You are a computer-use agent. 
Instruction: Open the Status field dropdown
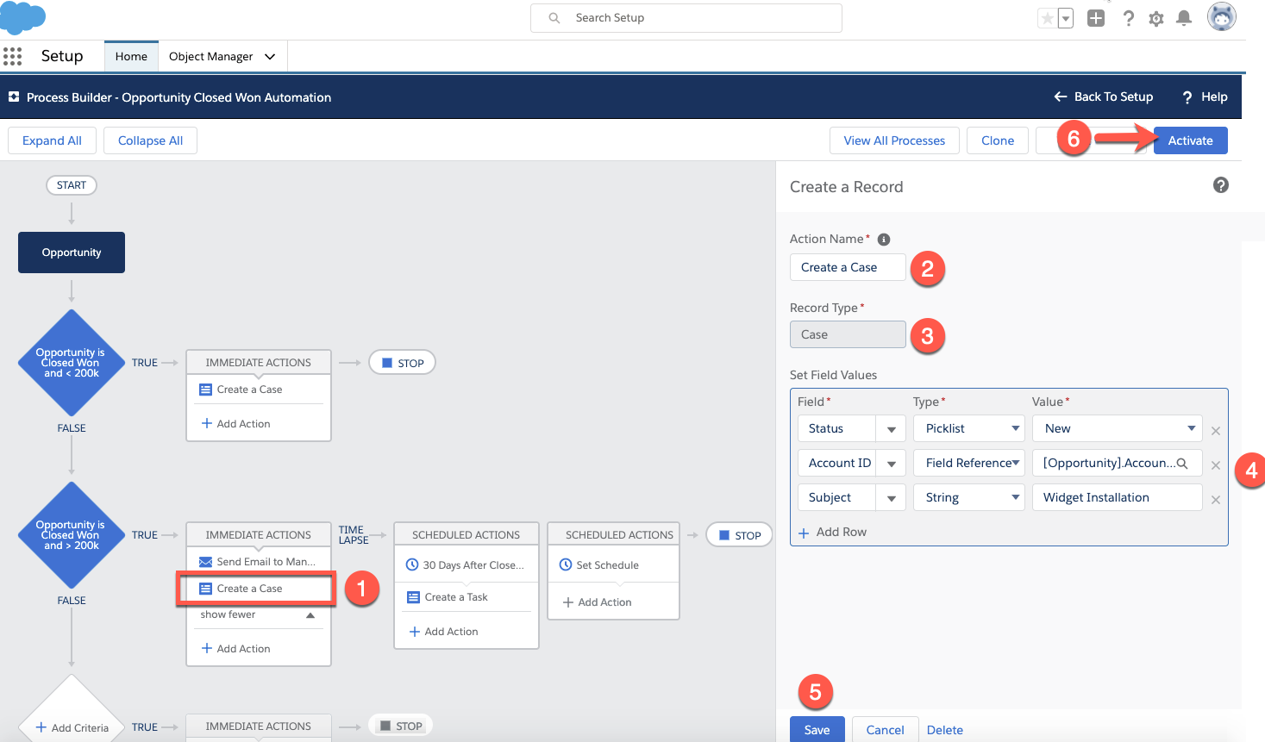click(x=891, y=428)
